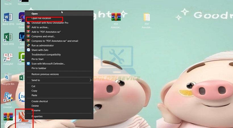
Task: Choose Restore previous versions
Action: pyautogui.click(x=45, y=74)
